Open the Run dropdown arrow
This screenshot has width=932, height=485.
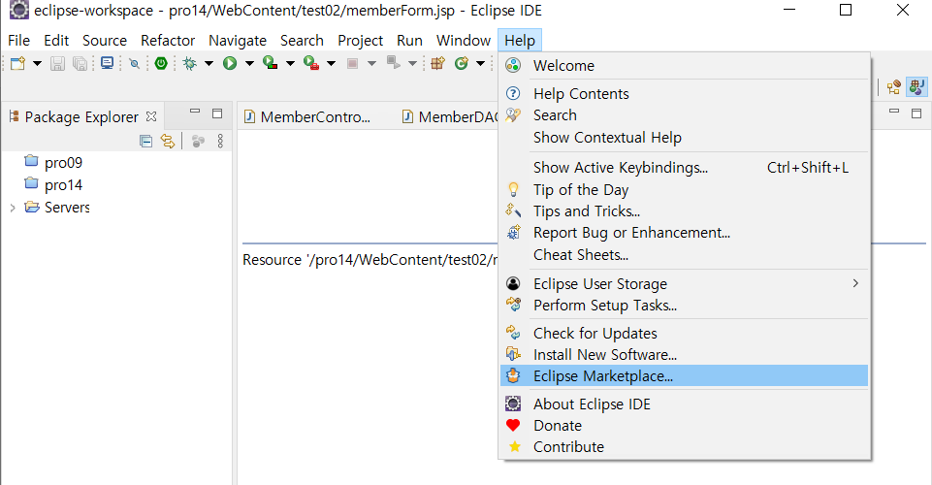(249, 63)
